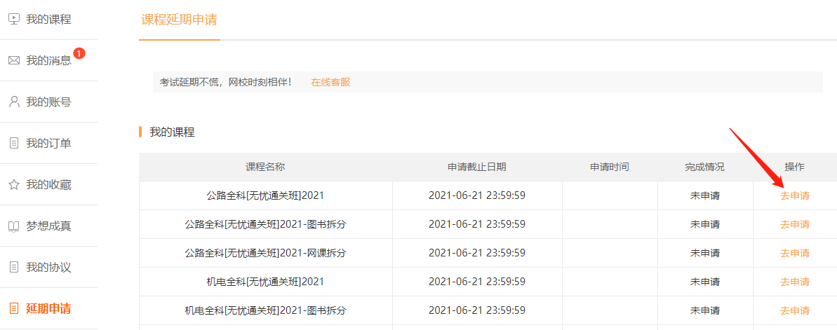The width and height of the screenshot is (837, 330).
Task: Open 我的订单 in the sidebar
Action: coord(48,144)
